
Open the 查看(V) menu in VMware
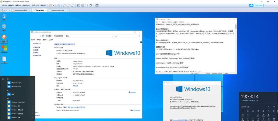pos(18,5)
